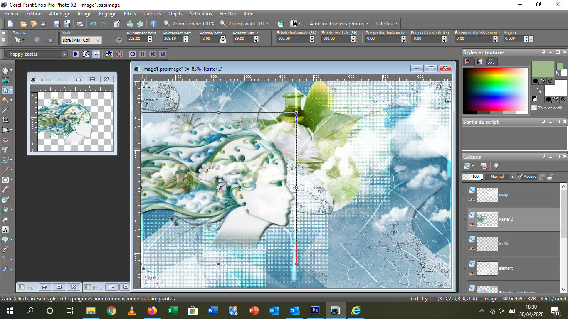Screen dimensions: 568x319
Task: Toggle visibility of the feuille layer
Action: coord(472,249)
